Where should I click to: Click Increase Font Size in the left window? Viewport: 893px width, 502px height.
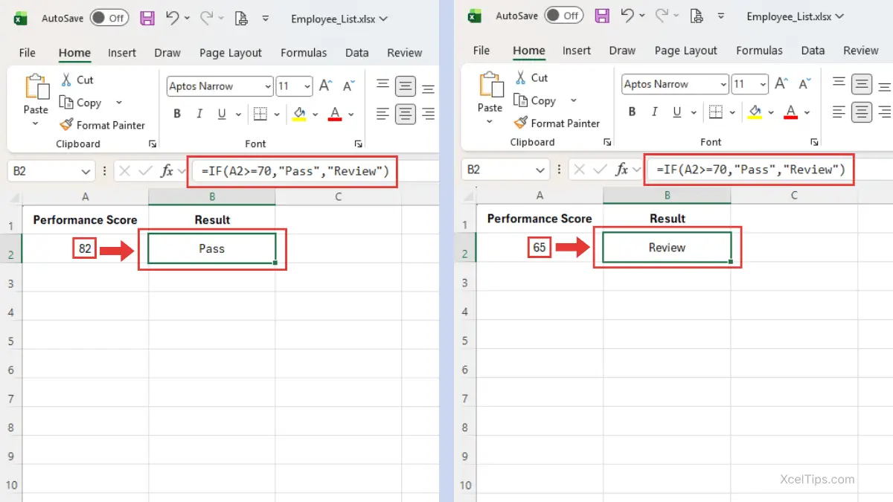point(325,86)
